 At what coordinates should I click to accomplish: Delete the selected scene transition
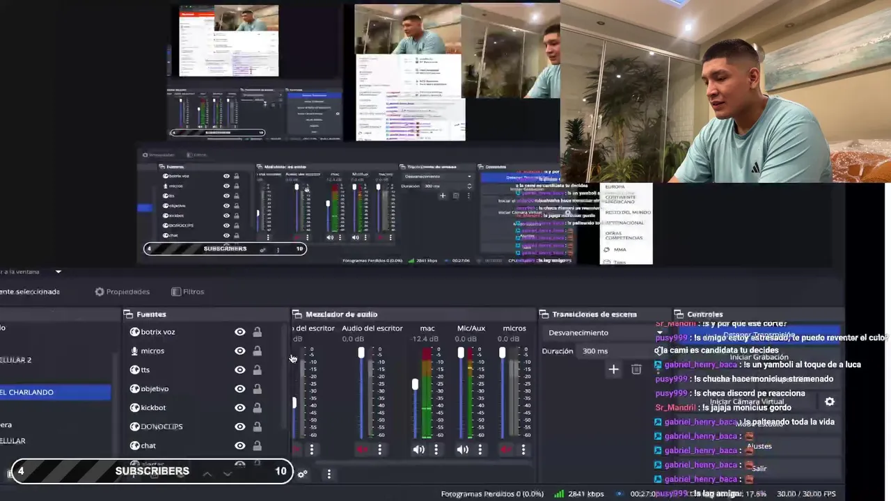click(636, 369)
